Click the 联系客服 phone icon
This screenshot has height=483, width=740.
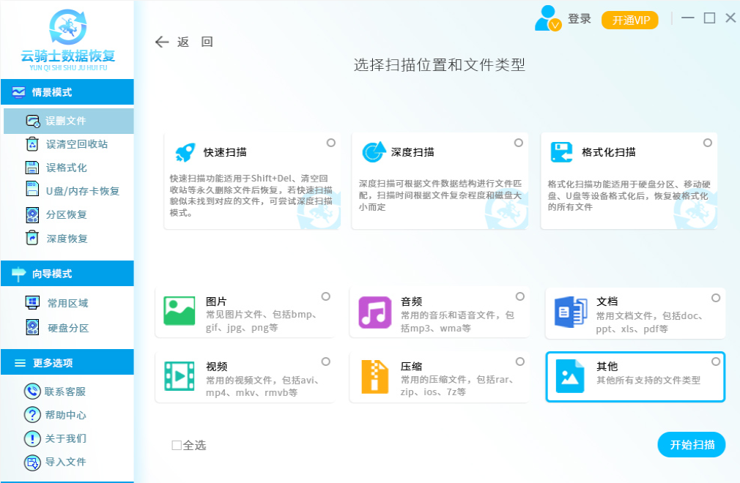click(x=32, y=391)
